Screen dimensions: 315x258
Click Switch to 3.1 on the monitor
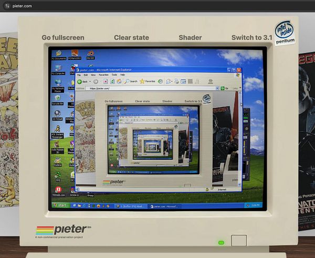pyautogui.click(x=251, y=38)
